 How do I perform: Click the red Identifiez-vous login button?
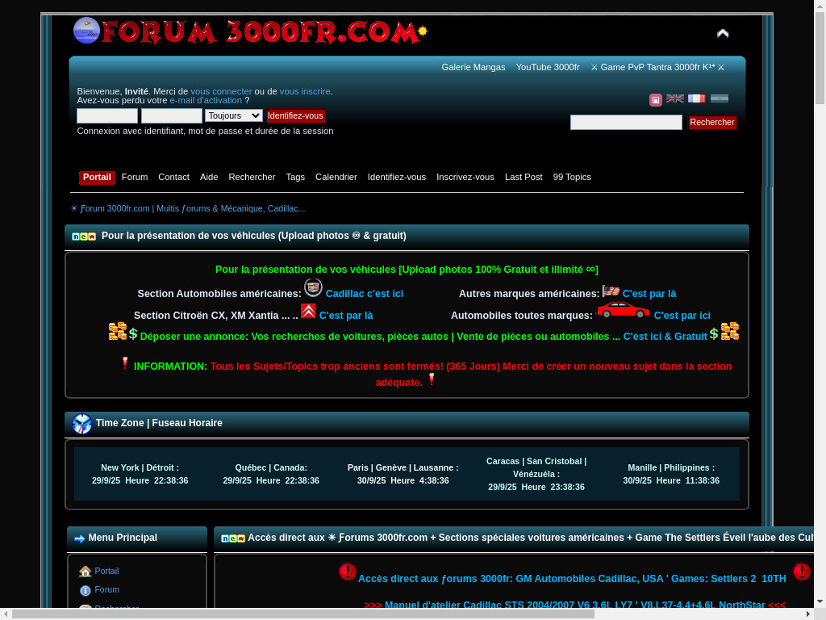point(295,115)
